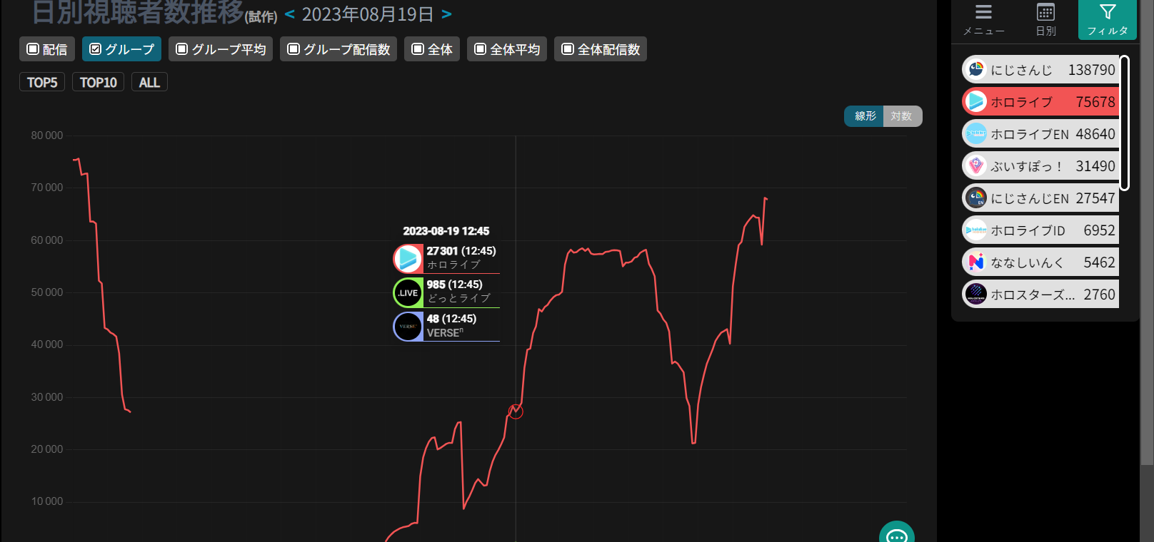Select the 線形 linear scale
Image resolution: width=1154 pixels, height=542 pixels.
[x=864, y=116]
